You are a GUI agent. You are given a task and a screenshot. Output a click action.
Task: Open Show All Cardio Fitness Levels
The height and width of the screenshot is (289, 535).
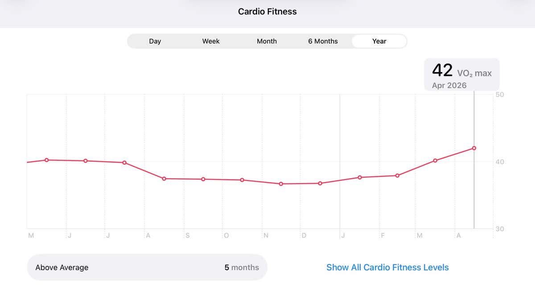coord(387,267)
